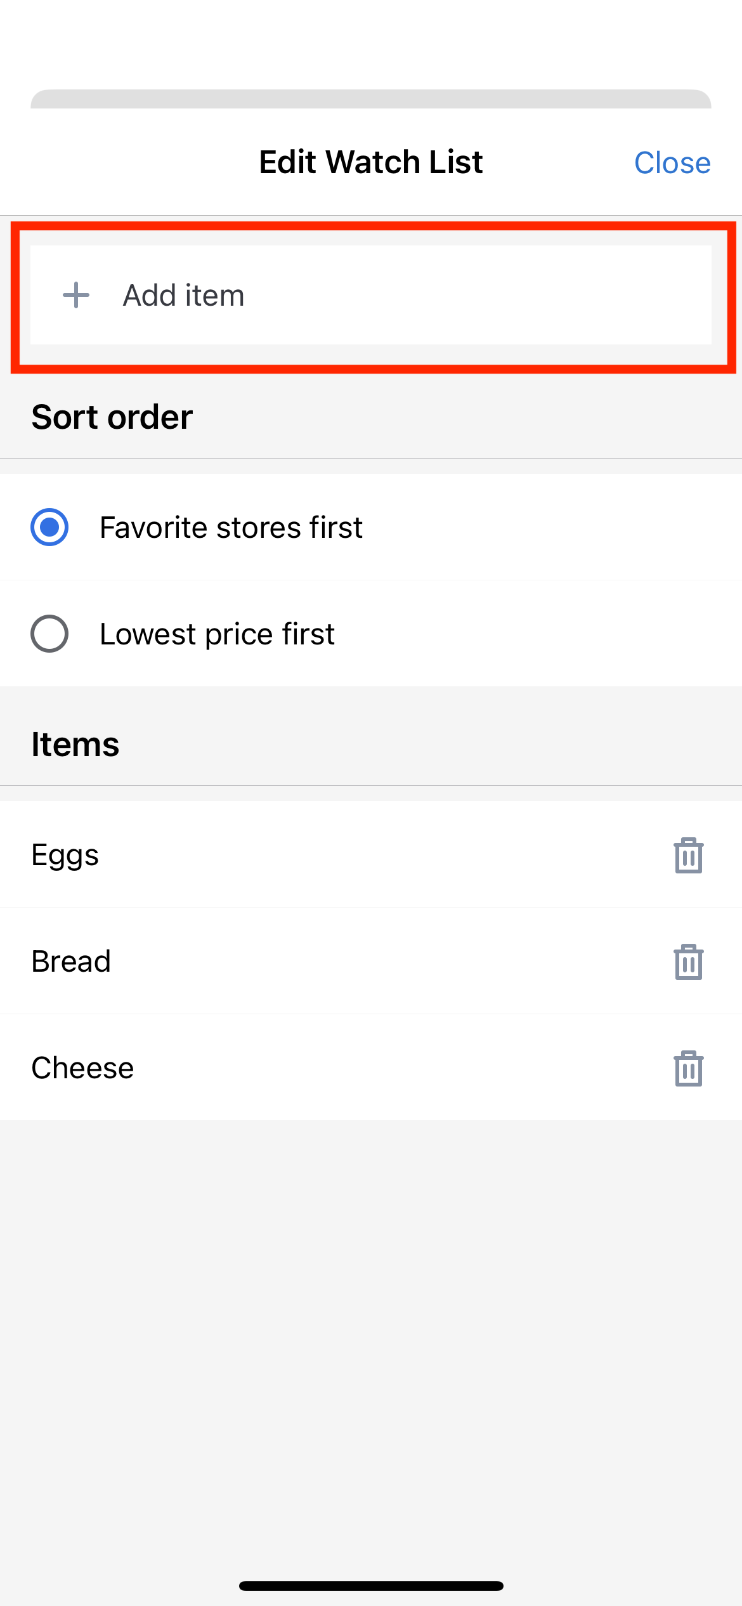Select the Lowest price first radio button
The height and width of the screenshot is (1606, 742).
(49, 634)
